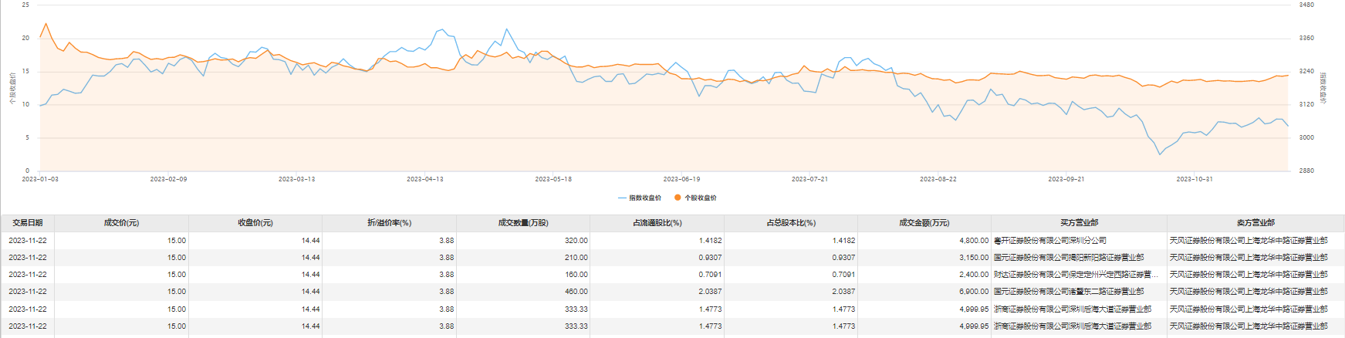1345x338 pixels.
Task: Click the orange dot icon for 个股收盘价 legend
Action: [x=678, y=198]
